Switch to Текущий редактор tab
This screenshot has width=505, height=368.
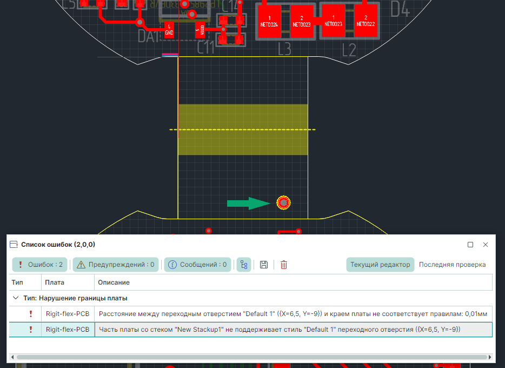coord(380,265)
